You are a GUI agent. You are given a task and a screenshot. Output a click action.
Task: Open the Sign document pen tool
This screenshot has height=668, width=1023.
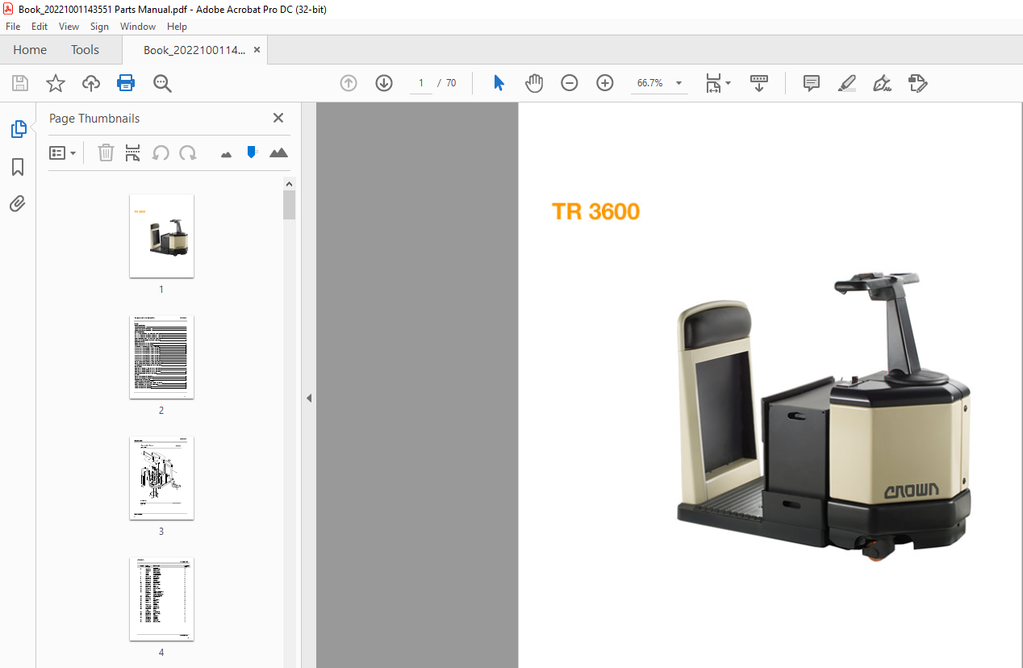pos(882,83)
